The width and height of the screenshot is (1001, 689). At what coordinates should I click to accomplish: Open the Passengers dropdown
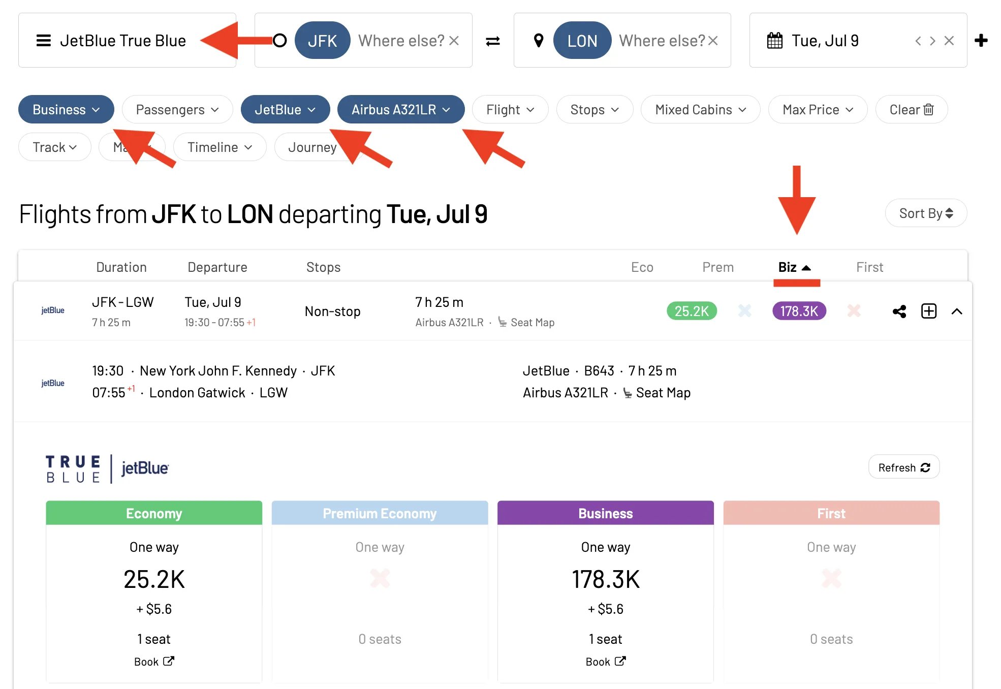coord(177,109)
